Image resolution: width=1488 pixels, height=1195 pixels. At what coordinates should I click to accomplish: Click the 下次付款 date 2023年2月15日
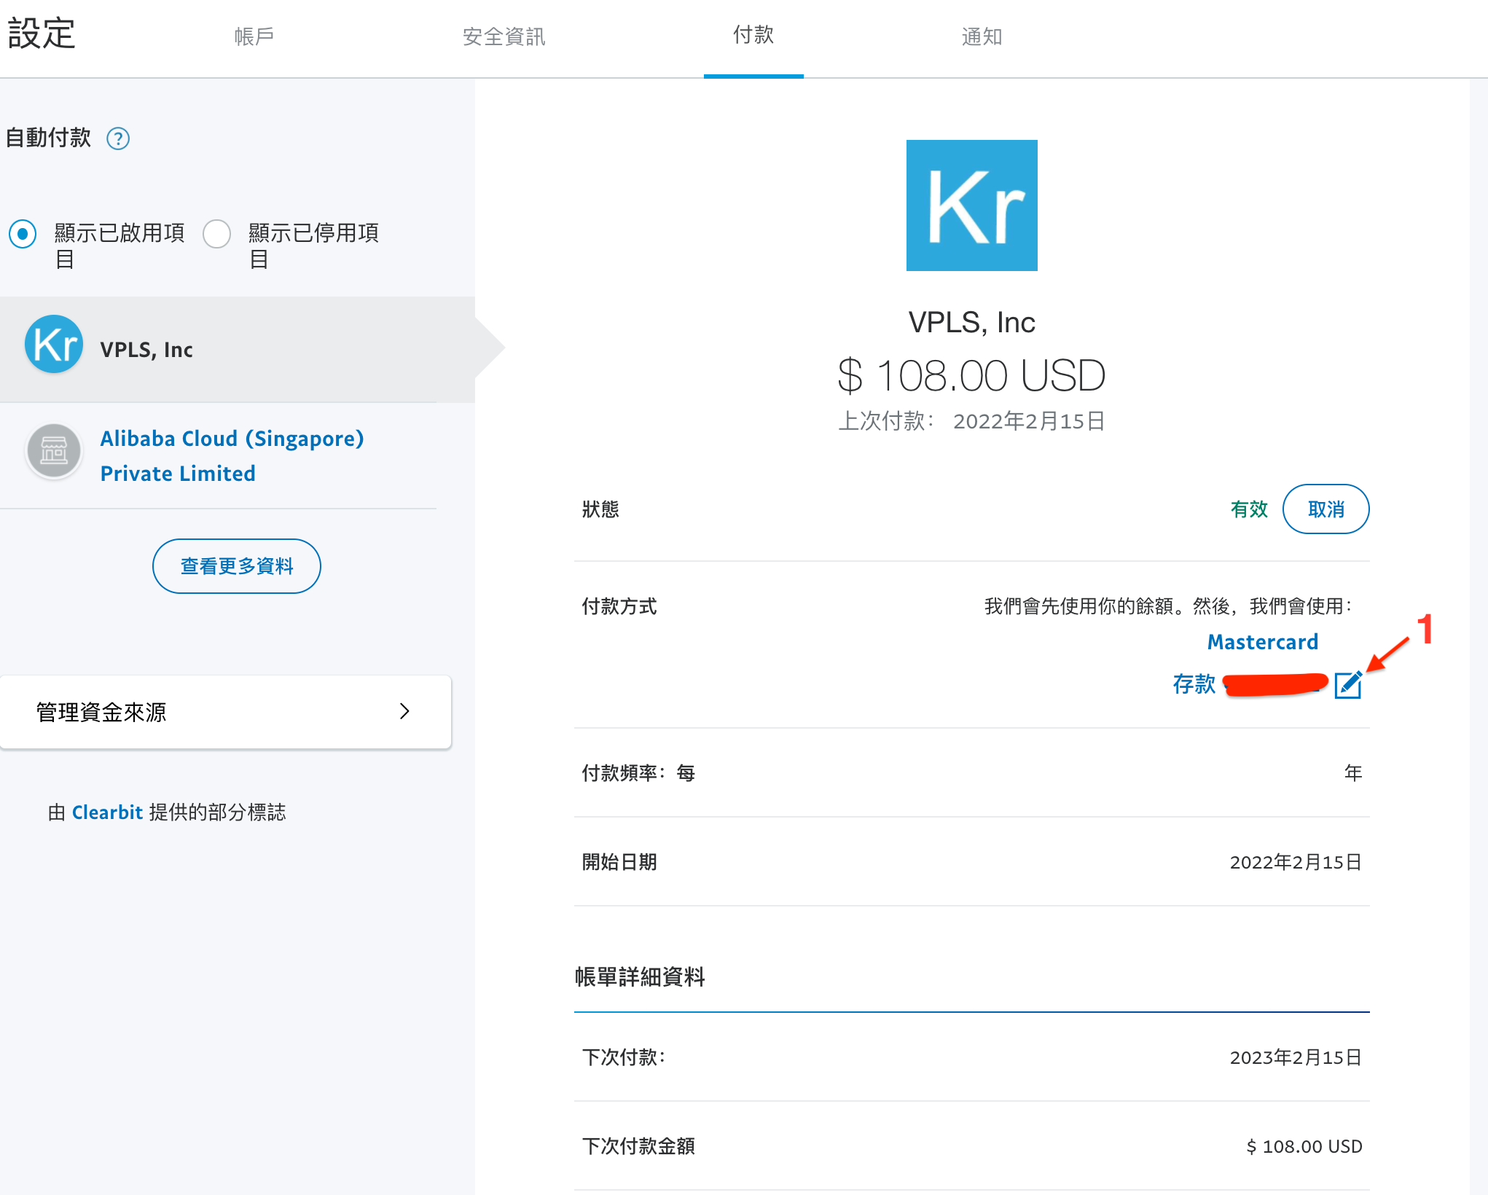1296,1057
